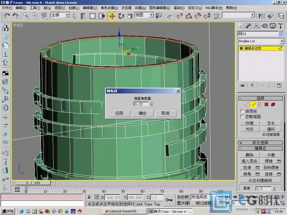Open the Display command panel tab

click(272, 26)
